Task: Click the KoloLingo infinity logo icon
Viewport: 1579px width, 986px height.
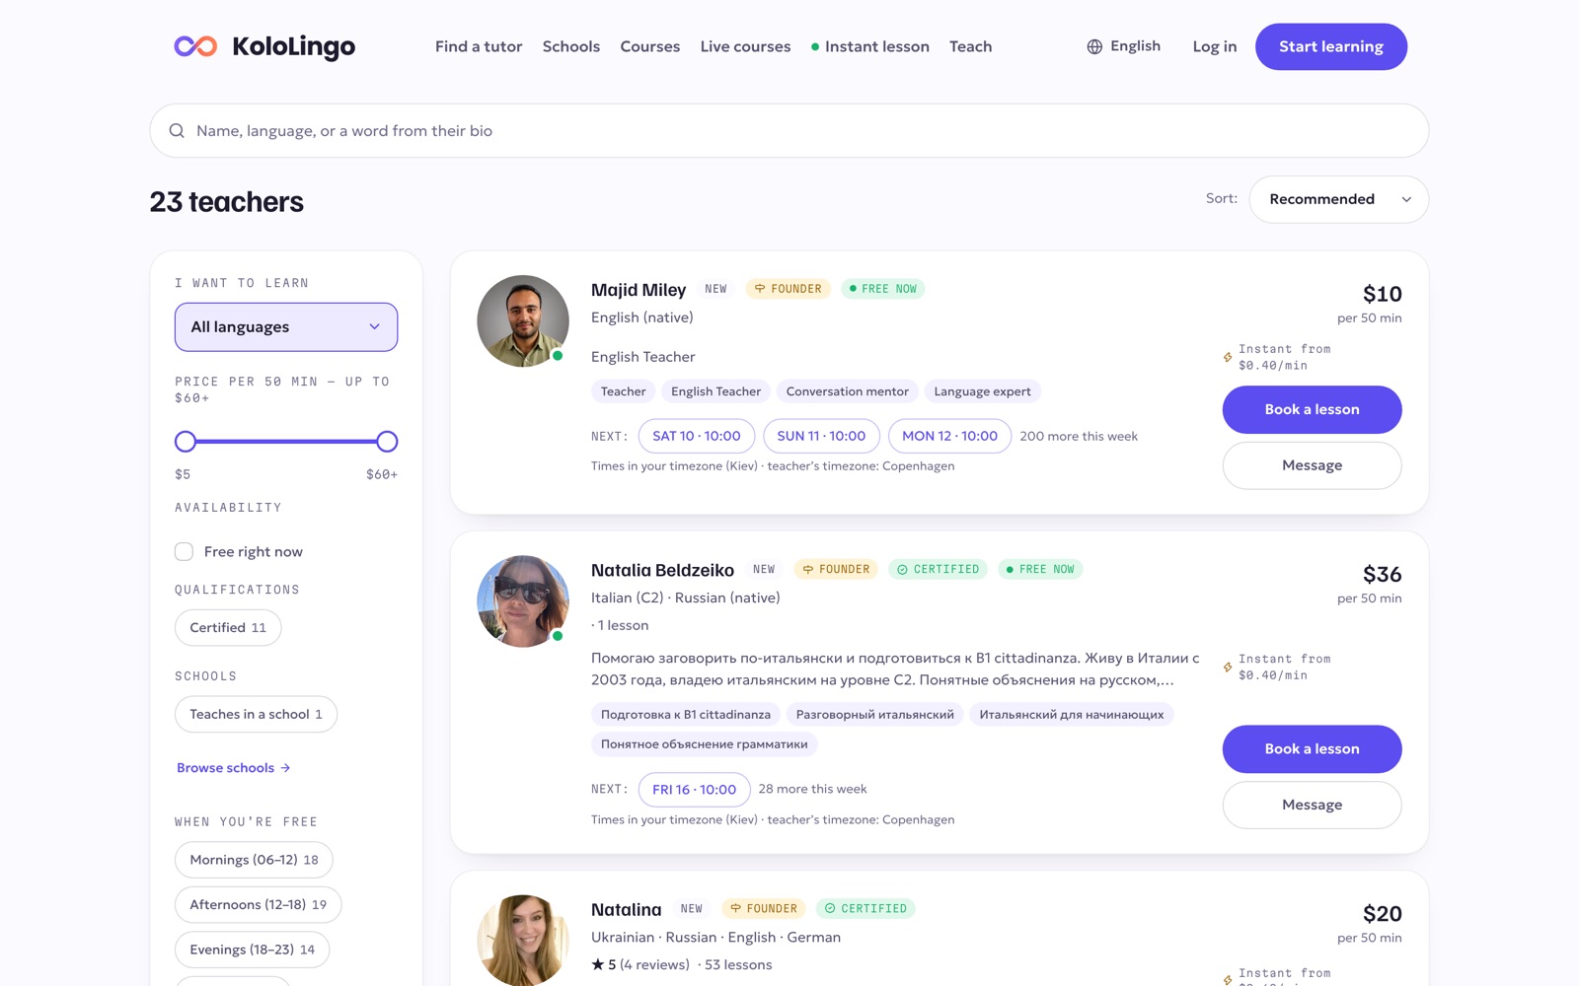Action: (x=195, y=46)
